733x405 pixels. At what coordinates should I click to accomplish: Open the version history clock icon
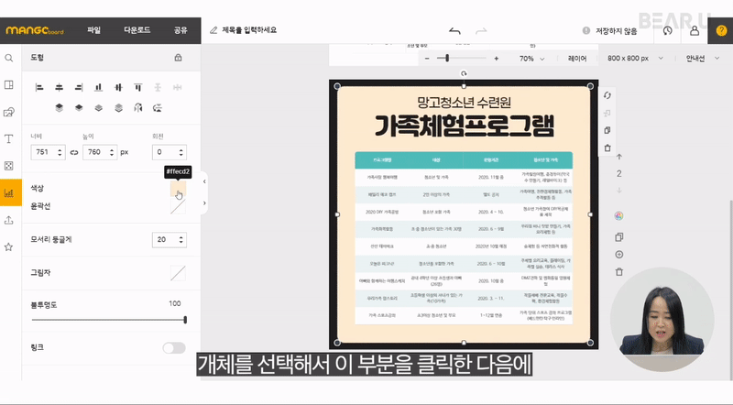668,30
